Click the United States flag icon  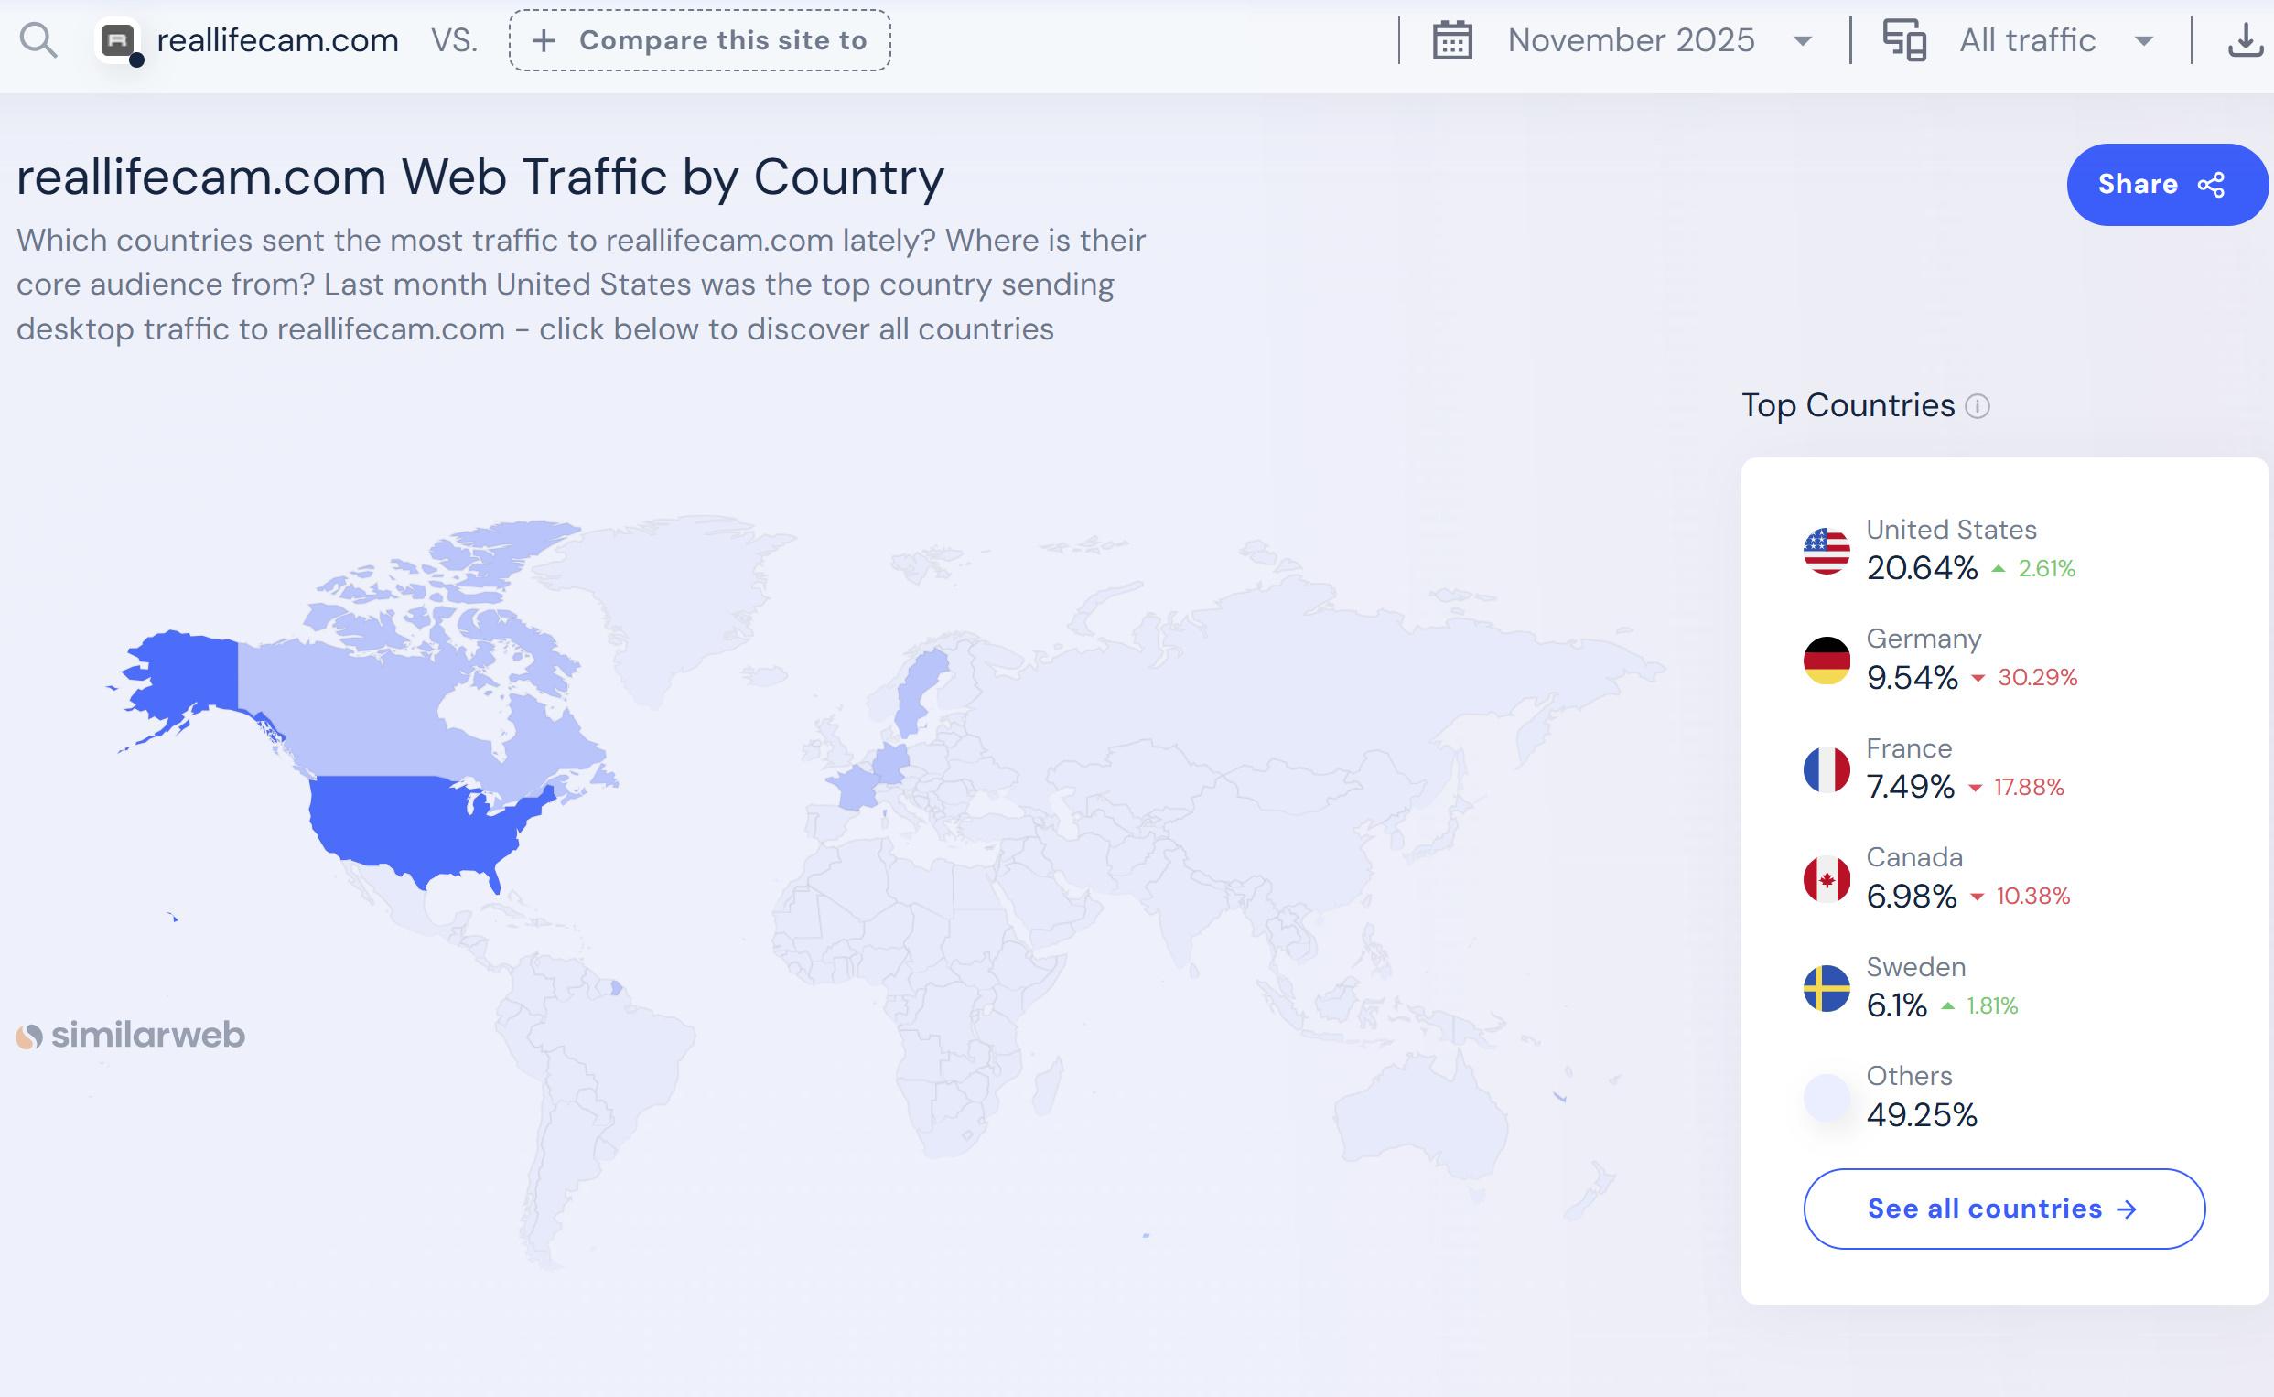1826,552
